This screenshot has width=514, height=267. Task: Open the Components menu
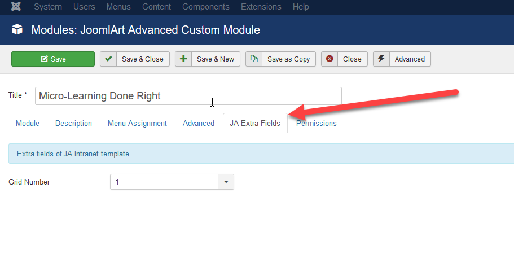click(206, 7)
